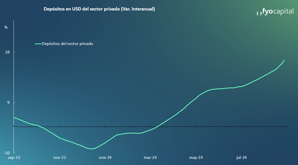Click the end point of the green line
298x165 pixels.
[284, 60]
